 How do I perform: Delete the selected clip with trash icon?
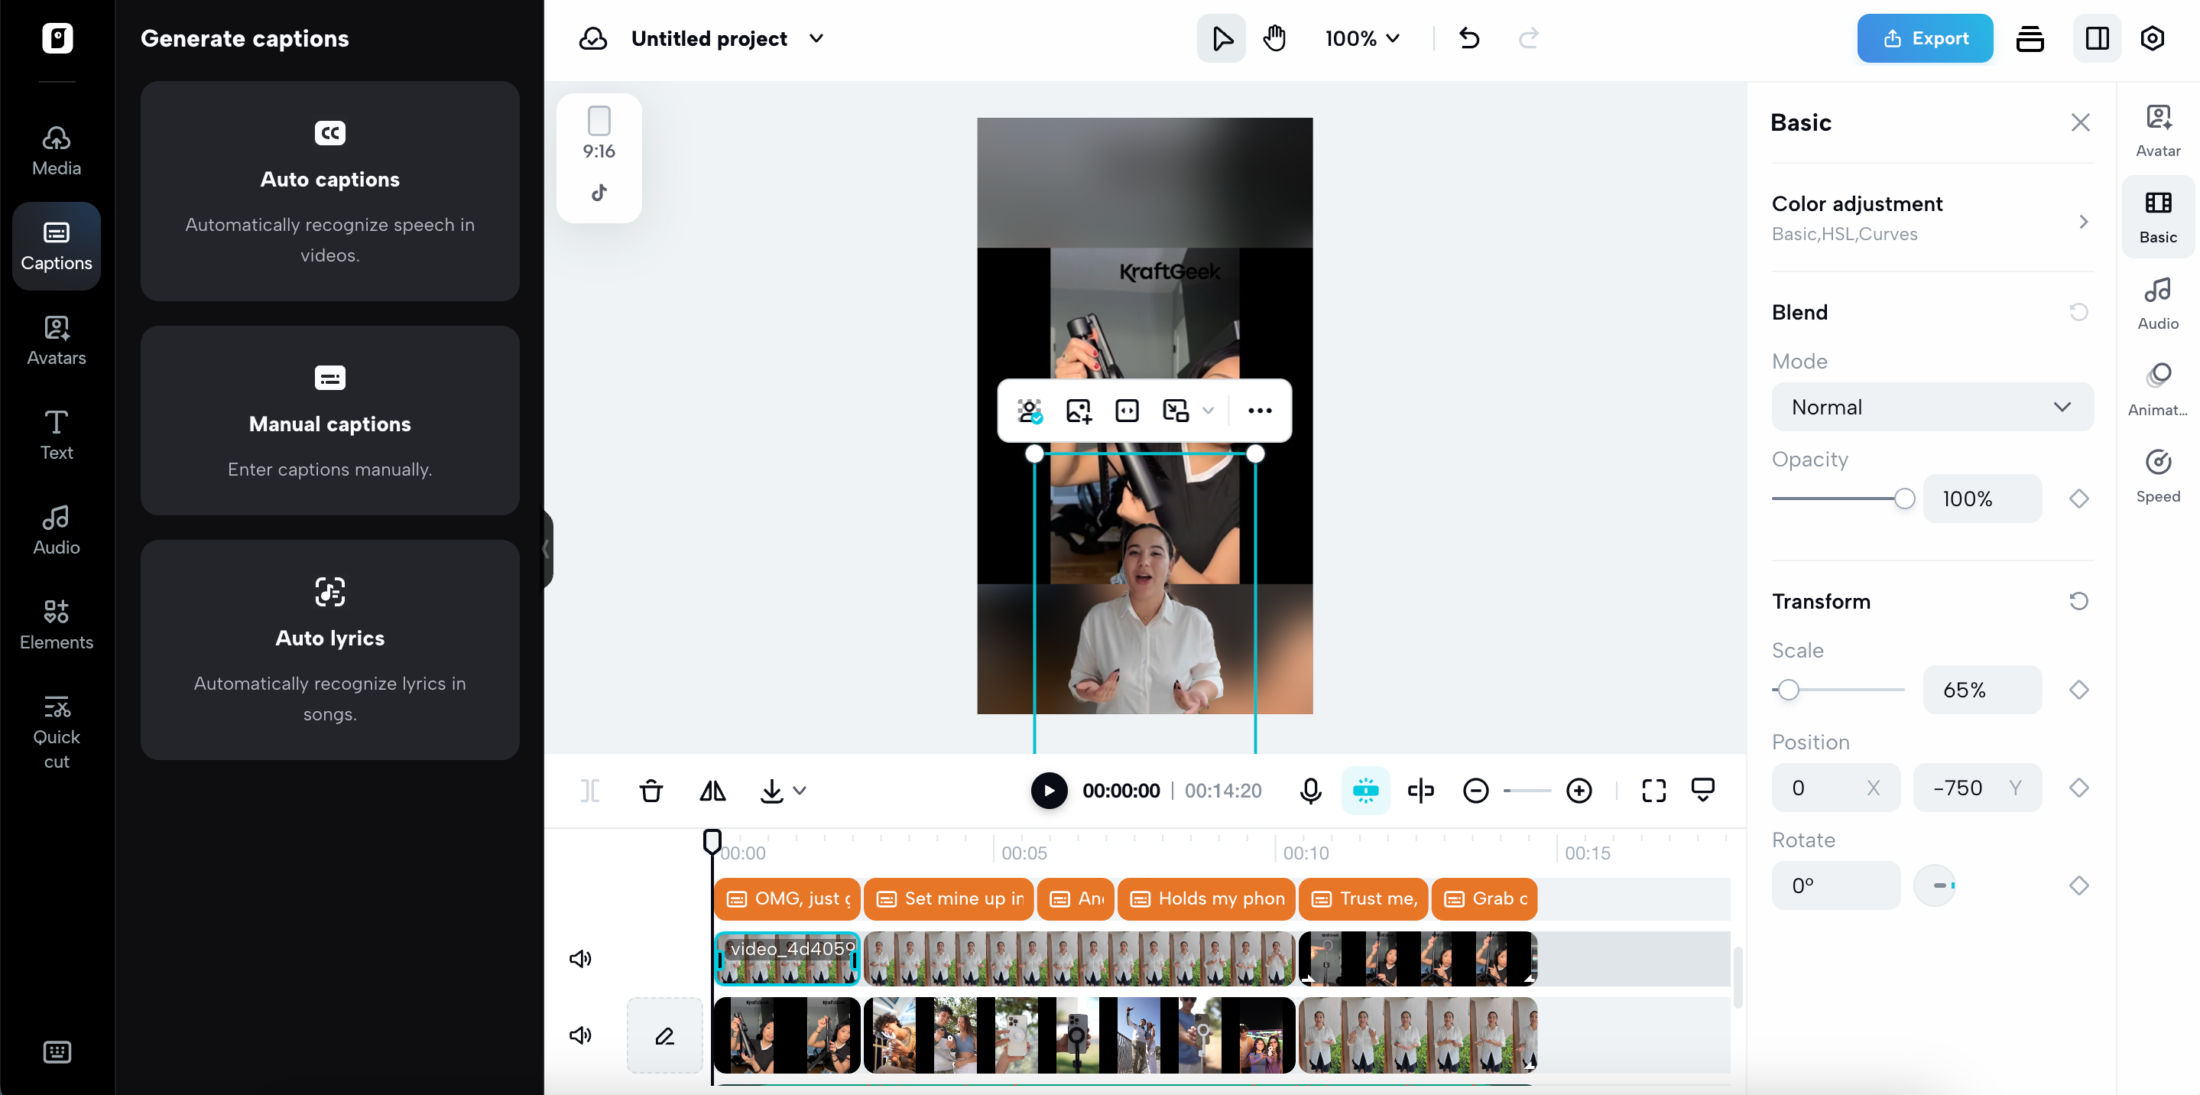651,791
